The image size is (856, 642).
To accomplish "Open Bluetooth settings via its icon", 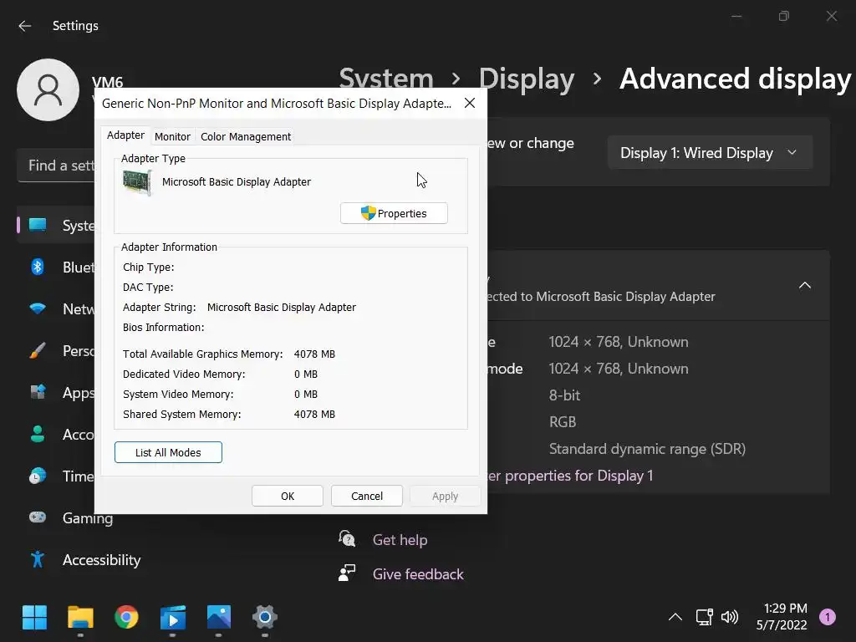I will [x=37, y=267].
